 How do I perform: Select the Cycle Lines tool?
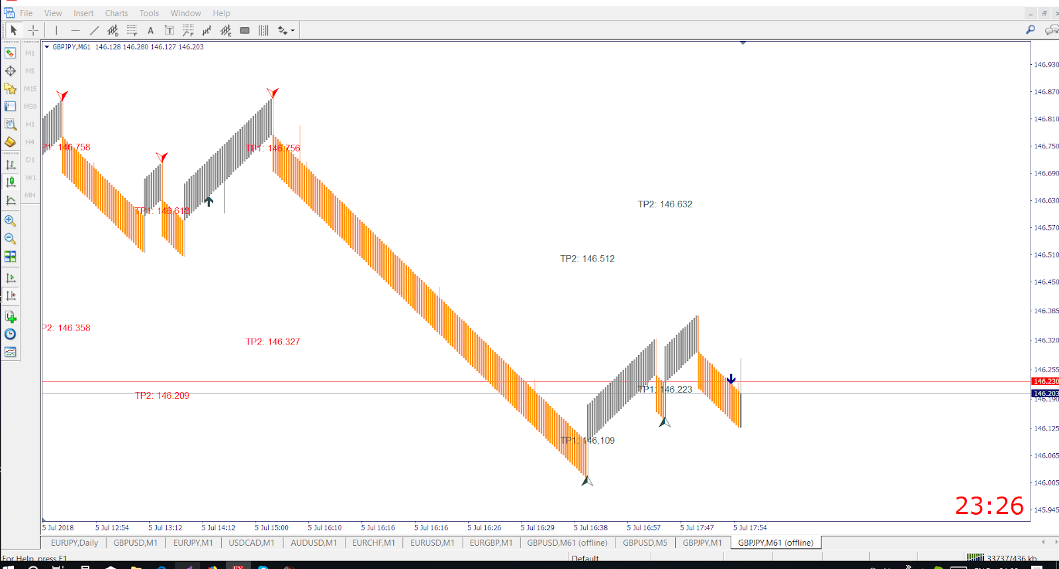(263, 30)
